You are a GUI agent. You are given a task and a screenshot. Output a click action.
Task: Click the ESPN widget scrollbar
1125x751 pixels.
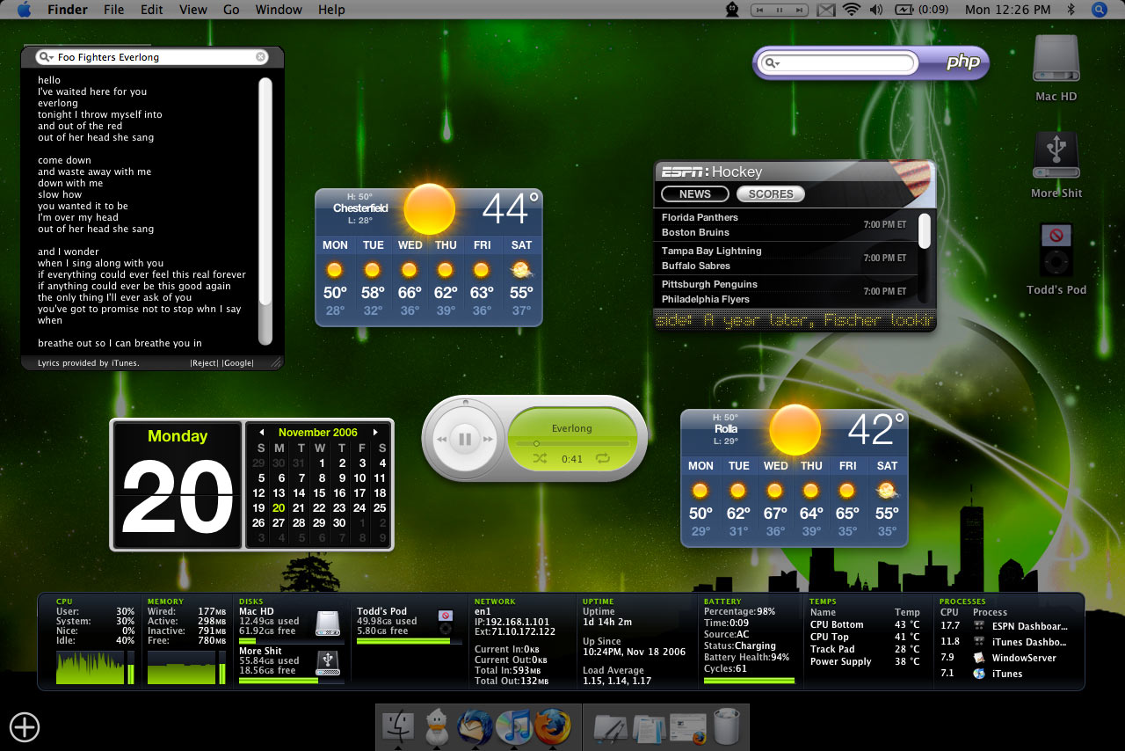tap(924, 230)
